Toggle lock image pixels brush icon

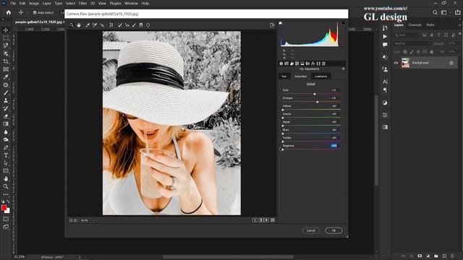coord(412,52)
